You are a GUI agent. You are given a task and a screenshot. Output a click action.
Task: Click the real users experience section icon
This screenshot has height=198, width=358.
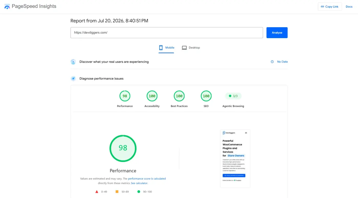coord(73,62)
